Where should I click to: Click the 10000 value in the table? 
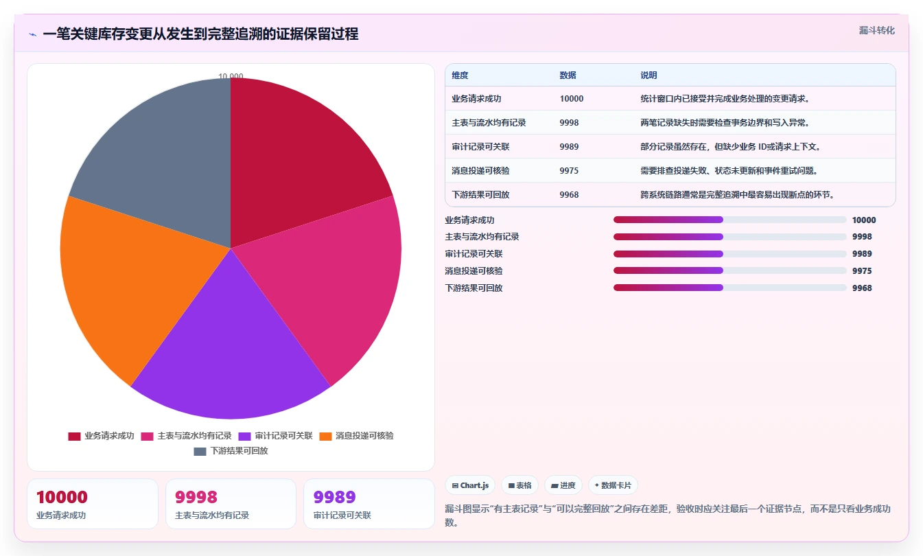[572, 99]
